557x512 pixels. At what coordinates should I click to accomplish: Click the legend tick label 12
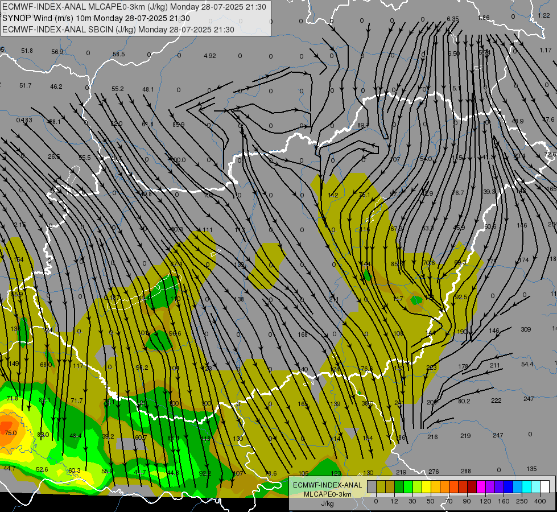pos(394,501)
